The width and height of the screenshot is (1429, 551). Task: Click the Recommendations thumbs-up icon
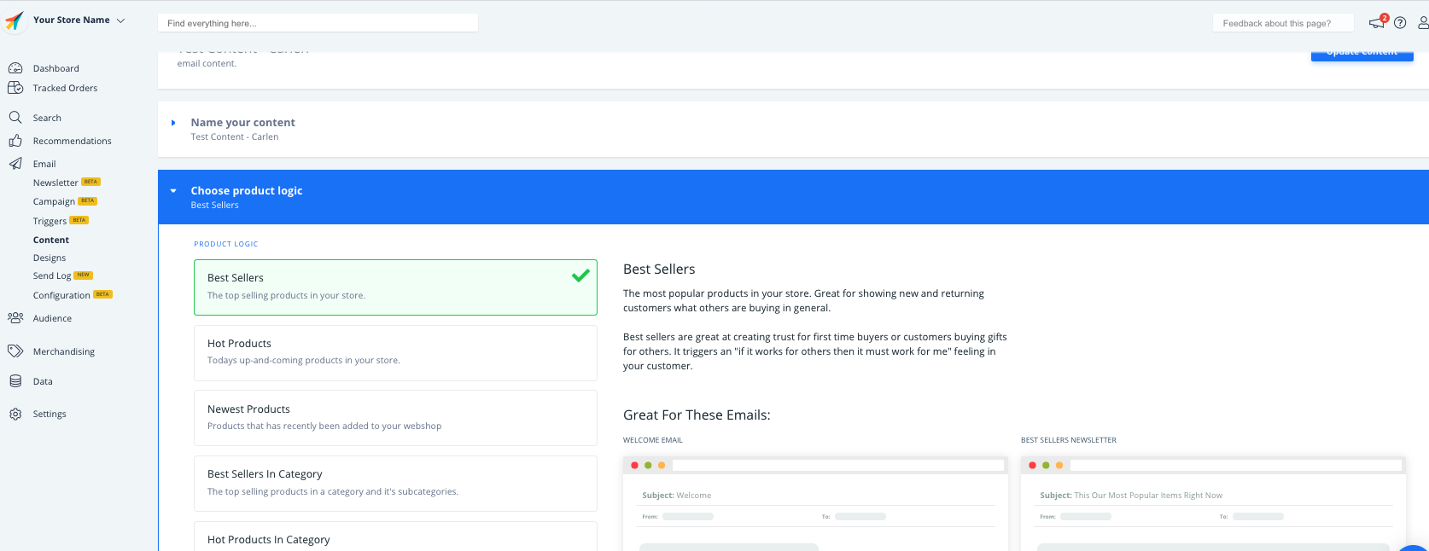coord(15,141)
